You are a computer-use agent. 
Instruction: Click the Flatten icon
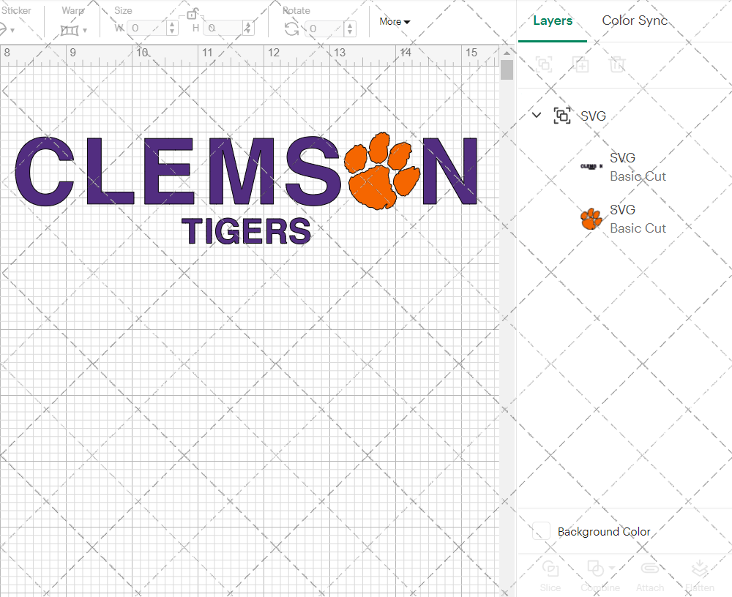click(700, 568)
